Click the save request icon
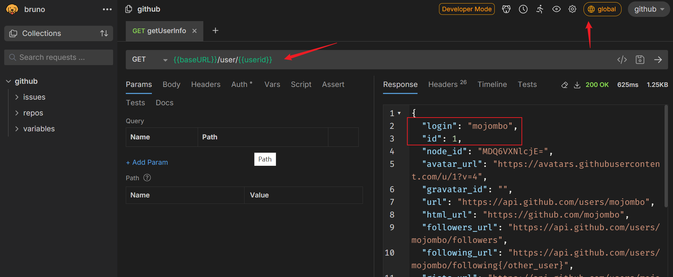Image resolution: width=673 pixels, height=277 pixels. coord(640,60)
